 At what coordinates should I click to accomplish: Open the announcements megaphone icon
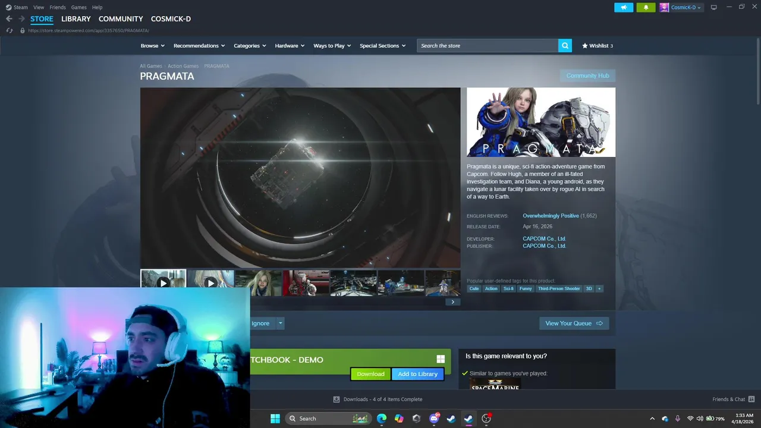[624, 7]
